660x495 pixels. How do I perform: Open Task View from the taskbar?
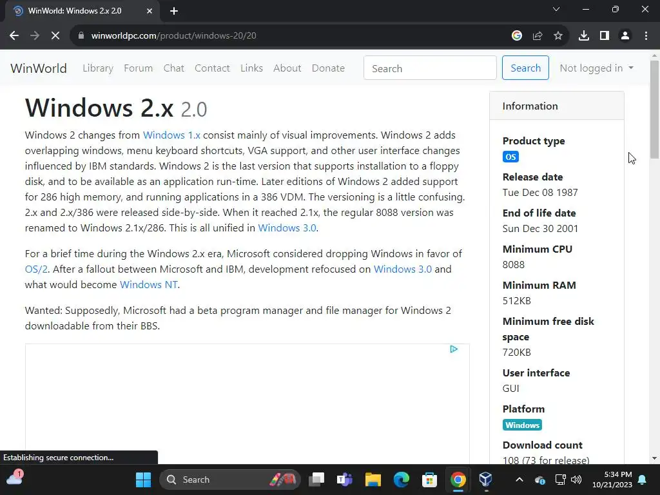coord(316,480)
